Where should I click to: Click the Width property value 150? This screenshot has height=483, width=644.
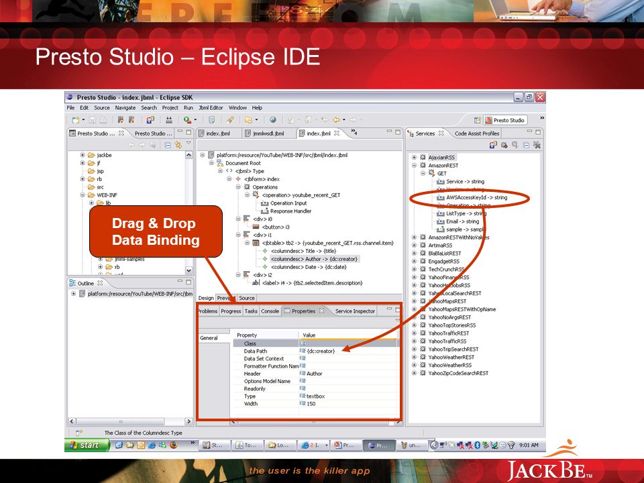[311, 404]
